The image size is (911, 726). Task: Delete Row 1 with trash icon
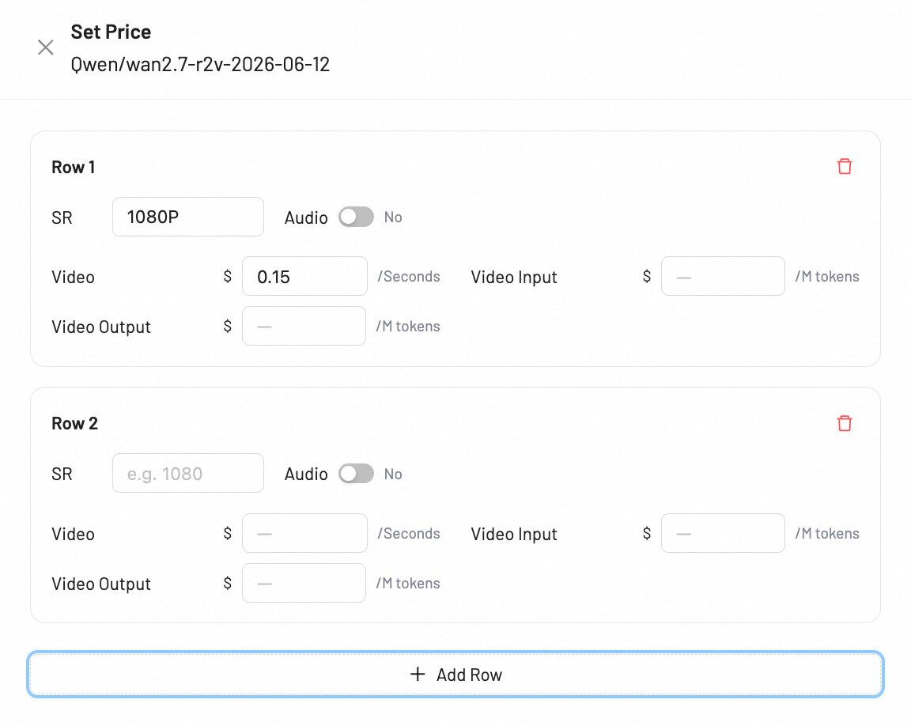coord(845,167)
